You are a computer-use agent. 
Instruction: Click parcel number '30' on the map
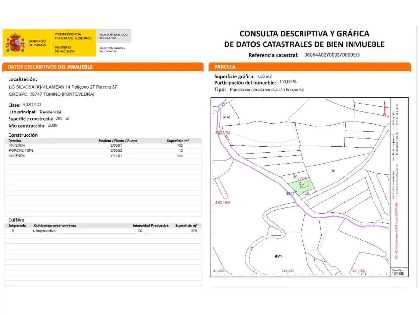click(333, 171)
